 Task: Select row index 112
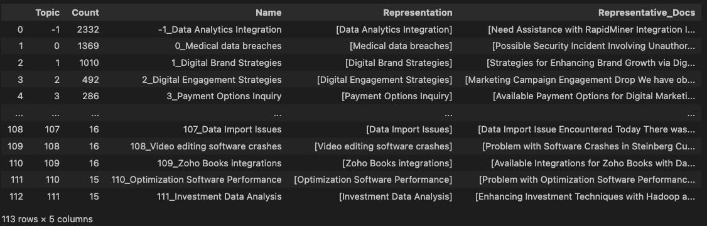[x=15, y=196]
